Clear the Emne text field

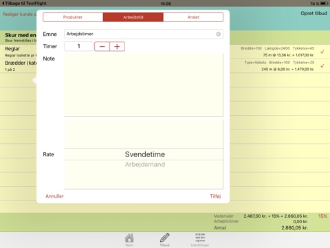[x=218, y=34]
